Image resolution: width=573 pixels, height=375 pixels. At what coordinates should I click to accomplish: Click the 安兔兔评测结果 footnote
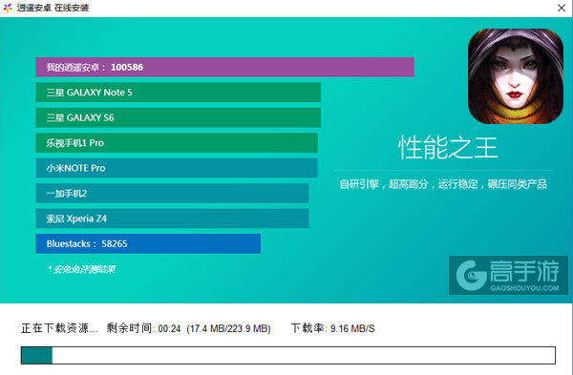[82, 269]
